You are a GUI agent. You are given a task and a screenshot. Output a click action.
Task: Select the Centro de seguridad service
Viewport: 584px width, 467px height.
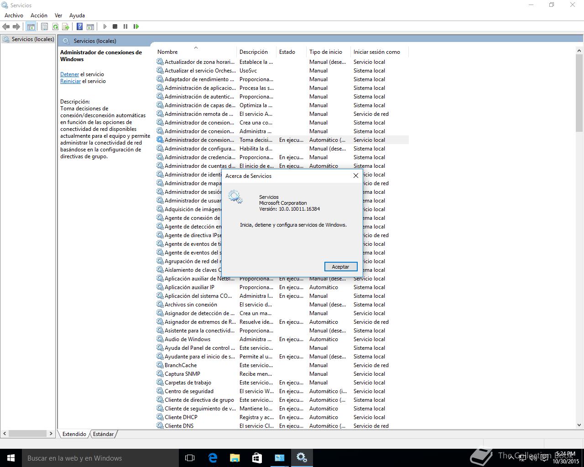coord(282,391)
